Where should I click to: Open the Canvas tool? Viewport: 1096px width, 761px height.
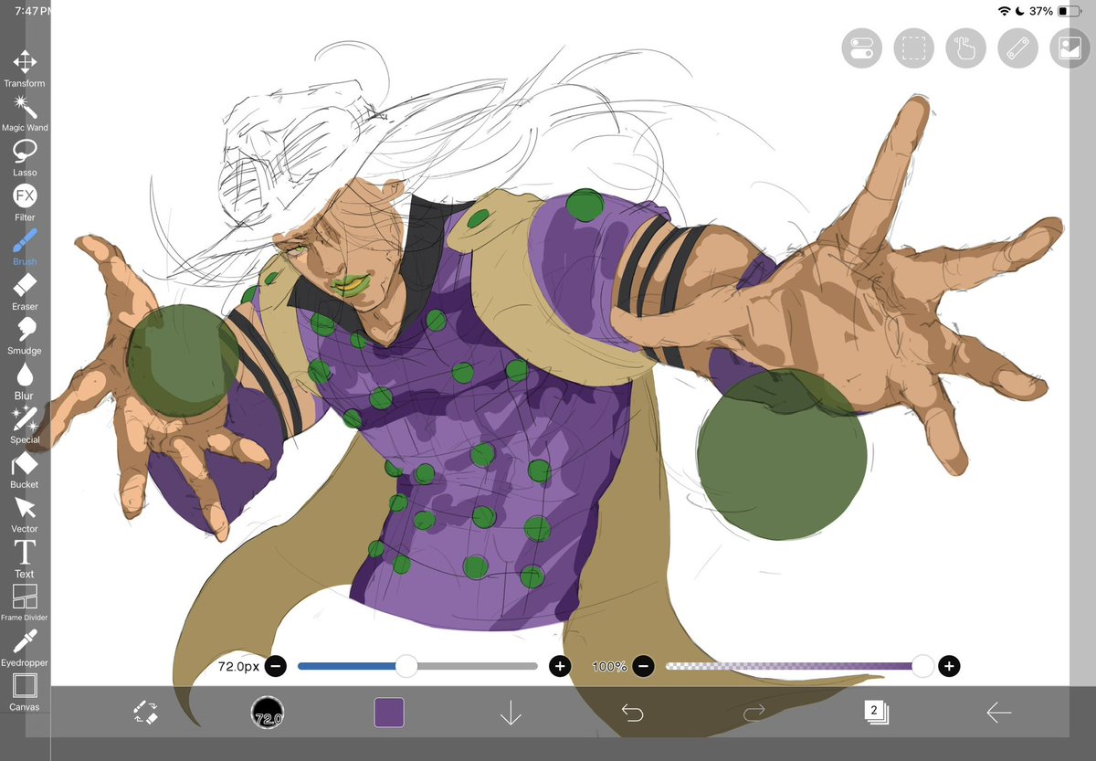(x=24, y=693)
